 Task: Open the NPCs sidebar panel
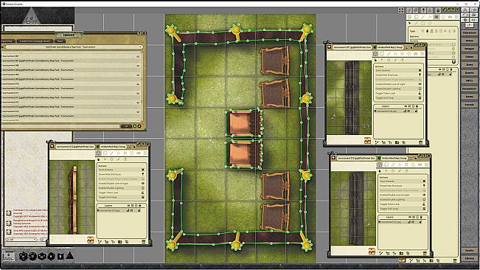pyautogui.click(x=469, y=80)
